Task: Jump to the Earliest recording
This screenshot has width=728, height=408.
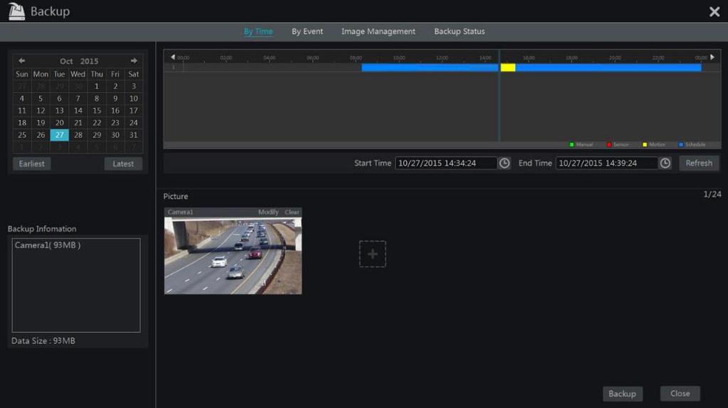Action: 31,163
